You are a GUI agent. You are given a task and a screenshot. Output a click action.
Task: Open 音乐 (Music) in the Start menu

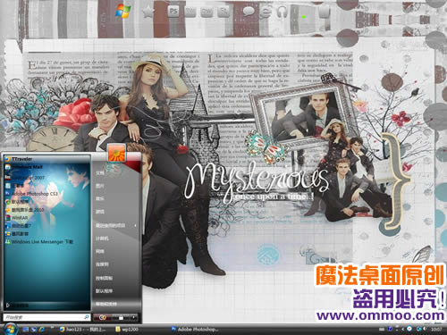[100, 199]
